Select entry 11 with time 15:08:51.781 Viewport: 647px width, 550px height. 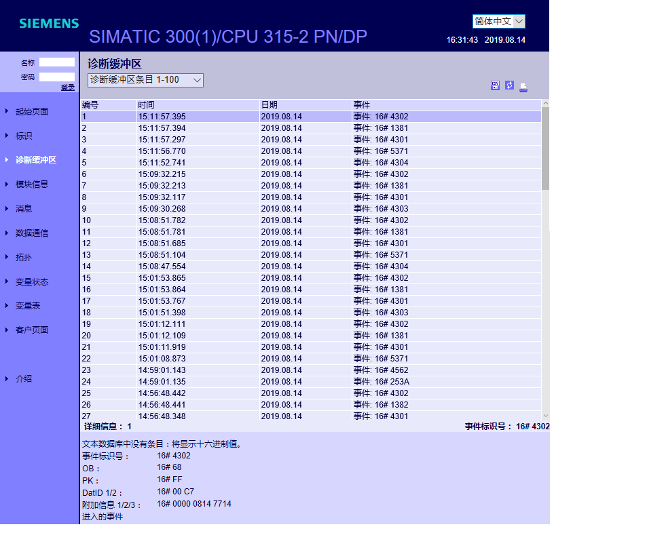click(x=311, y=232)
